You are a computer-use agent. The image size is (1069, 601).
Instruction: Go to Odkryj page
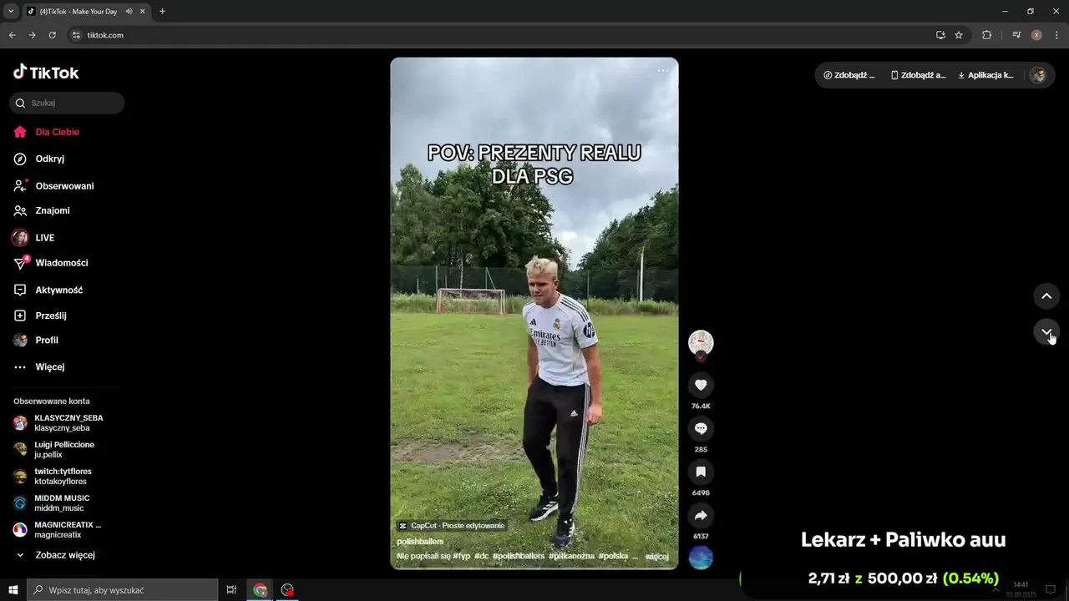pos(50,159)
